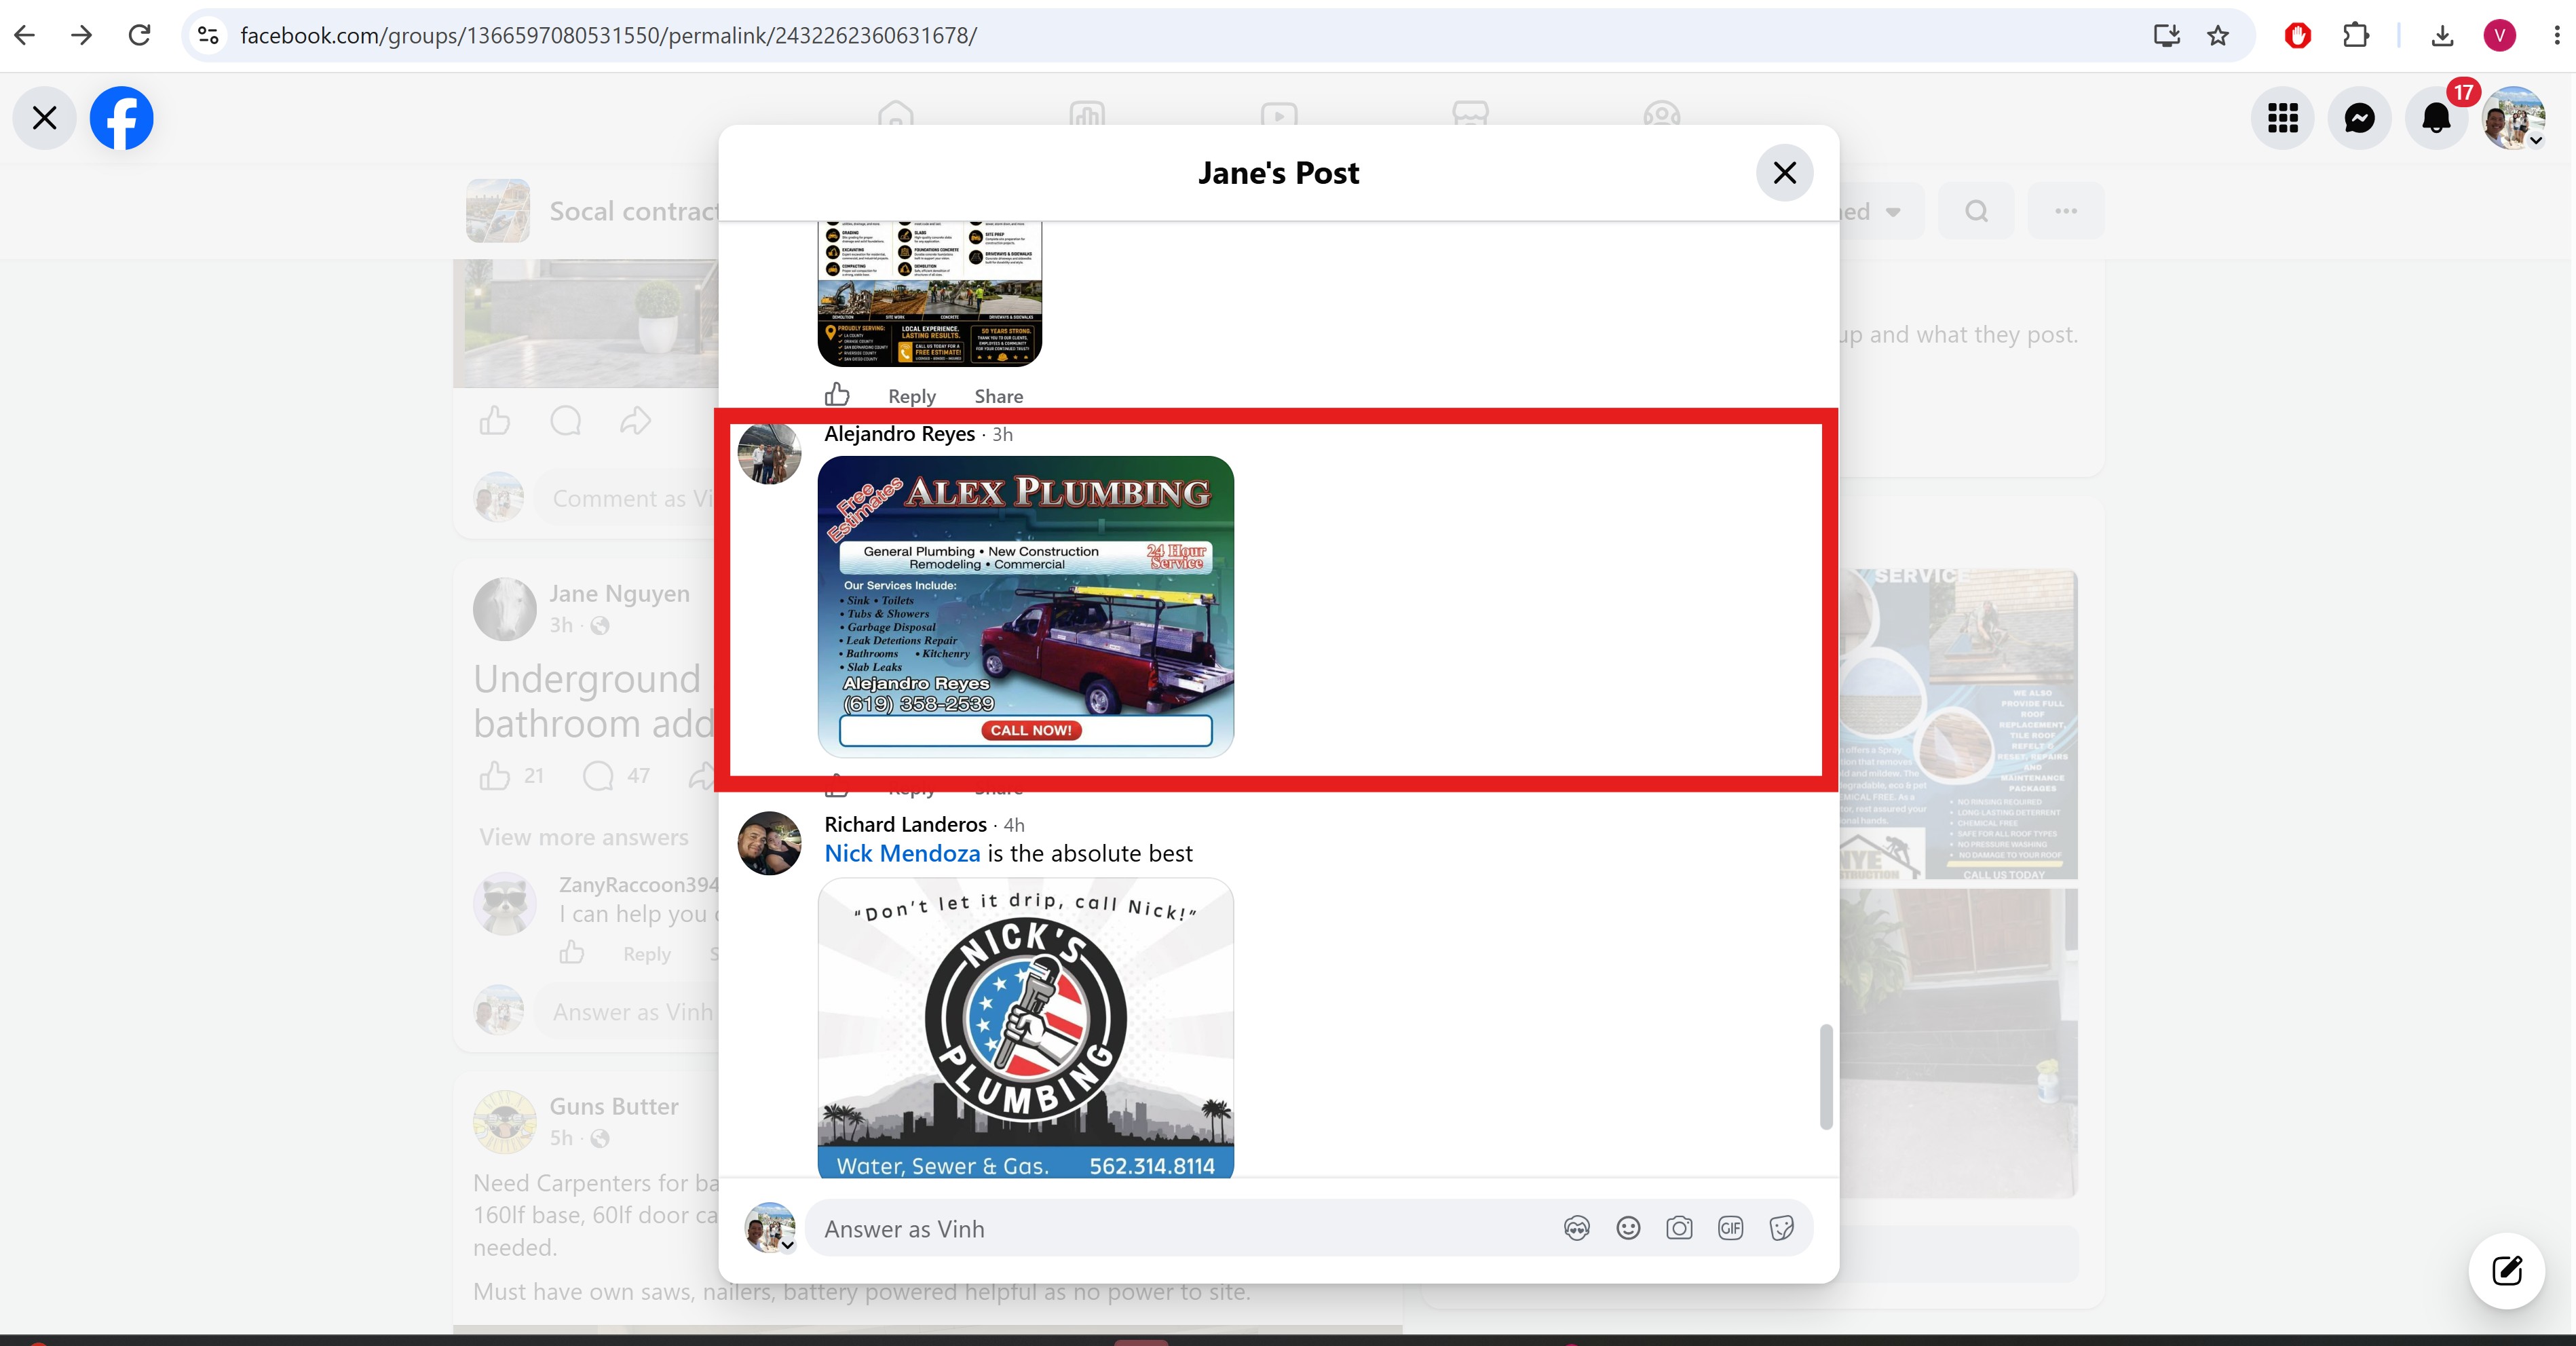
Task: Open Guns Butter's profile picture
Action: click(x=505, y=1122)
